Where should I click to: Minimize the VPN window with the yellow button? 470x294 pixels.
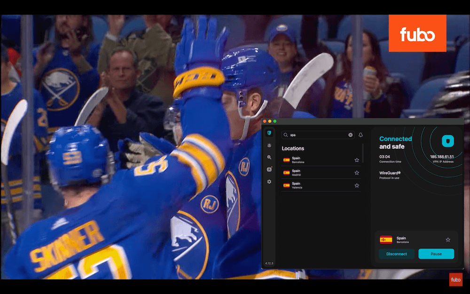(270, 121)
